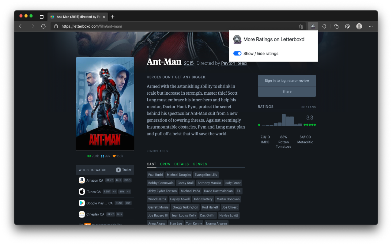Image resolution: width=392 pixels, height=245 pixels.
Task: Click Sign in to log, rate or review
Action: point(287,81)
